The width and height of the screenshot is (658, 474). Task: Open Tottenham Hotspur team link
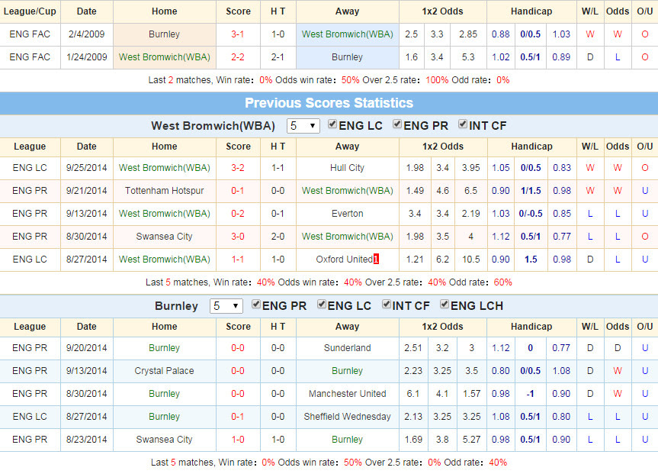tap(165, 191)
